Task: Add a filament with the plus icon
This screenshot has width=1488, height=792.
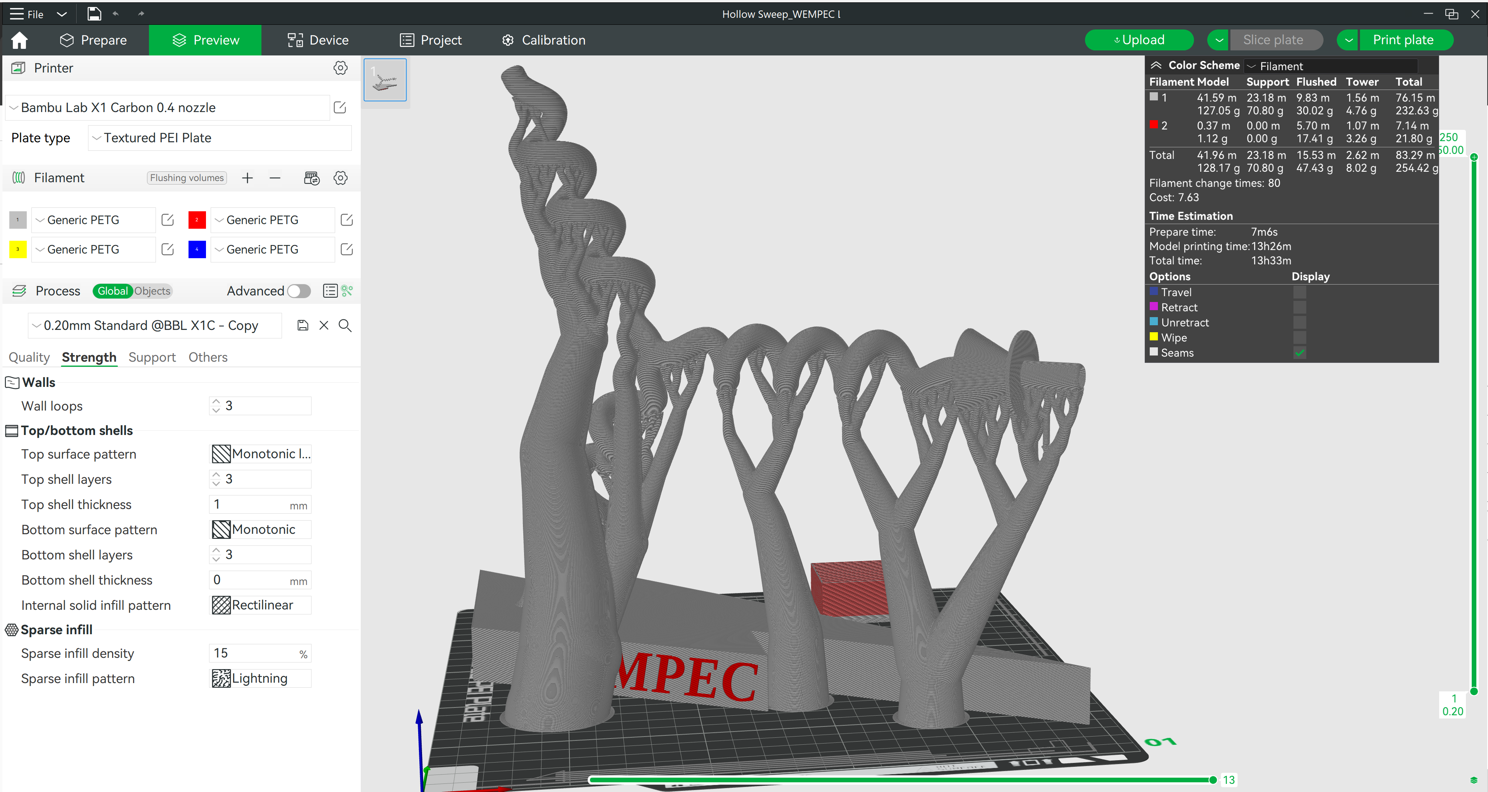Action: click(247, 178)
